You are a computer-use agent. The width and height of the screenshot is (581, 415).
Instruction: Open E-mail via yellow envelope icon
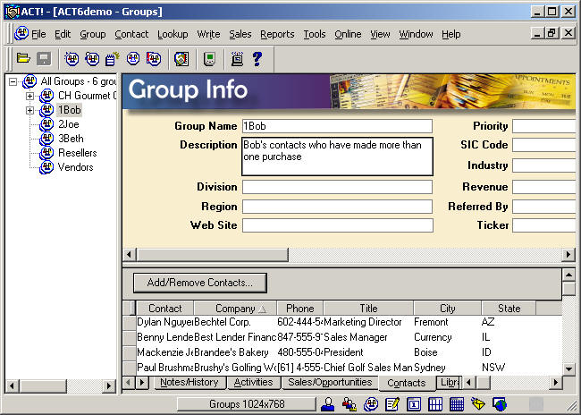(478, 404)
